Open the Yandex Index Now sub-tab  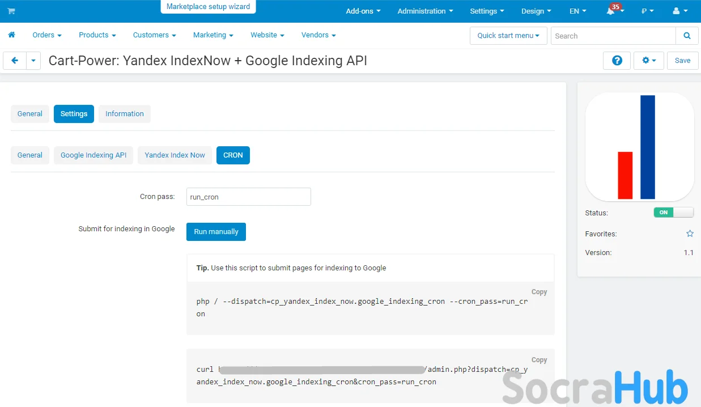(175, 155)
